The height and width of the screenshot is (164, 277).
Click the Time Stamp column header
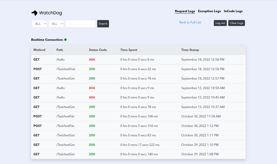pos(190,50)
